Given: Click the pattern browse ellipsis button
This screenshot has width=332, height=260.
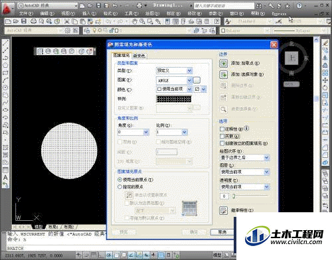Looking at the screenshot, I should pyautogui.click(x=197, y=80).
